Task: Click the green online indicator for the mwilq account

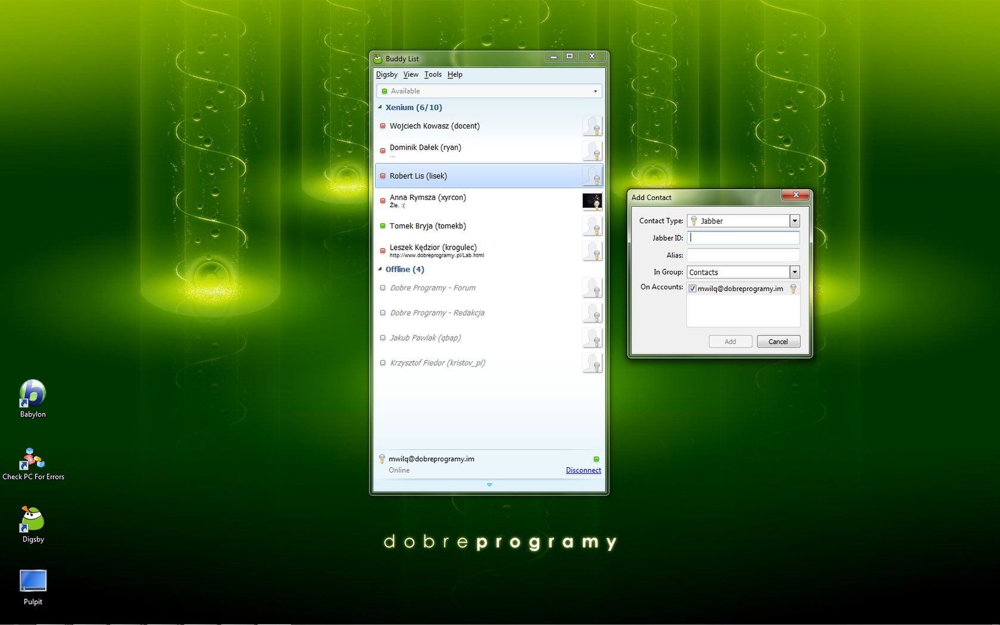Action: (x=596, y=459)
